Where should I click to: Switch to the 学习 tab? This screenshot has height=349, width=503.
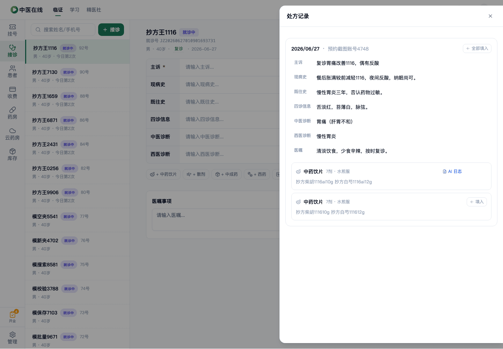75,10
